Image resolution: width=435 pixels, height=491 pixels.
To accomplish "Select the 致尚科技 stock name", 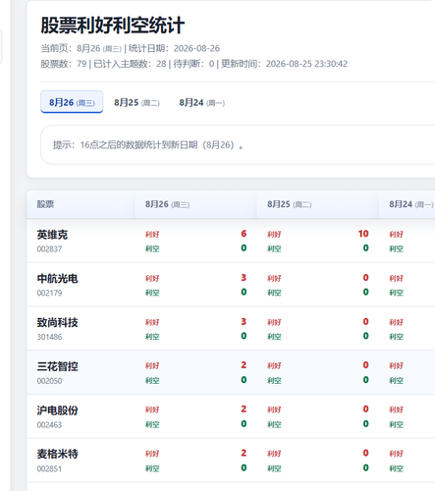I will pyautogui.click(x=57, y=322).
